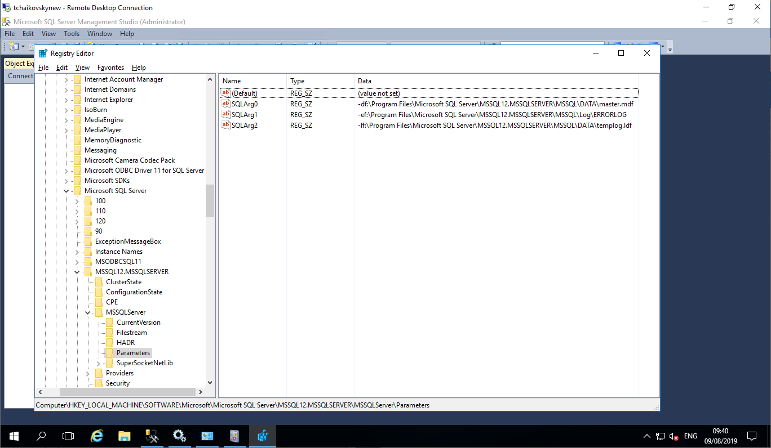This screenshot has height=448, width=771.
Task: Select the ConfigurationState key
Action: coord(134,292)
